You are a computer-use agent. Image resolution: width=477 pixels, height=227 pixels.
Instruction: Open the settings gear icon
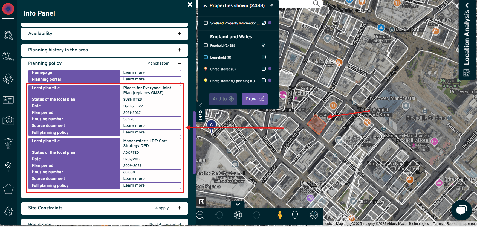[8, 211]
